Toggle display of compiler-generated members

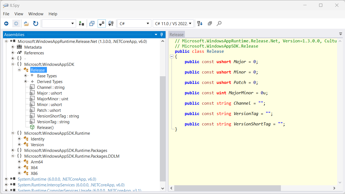click(x=111, y=23)
